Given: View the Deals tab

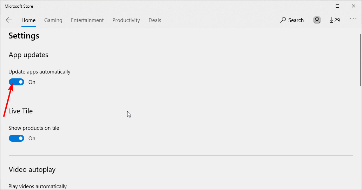Looking at the screenshot, I should point(155,20).
